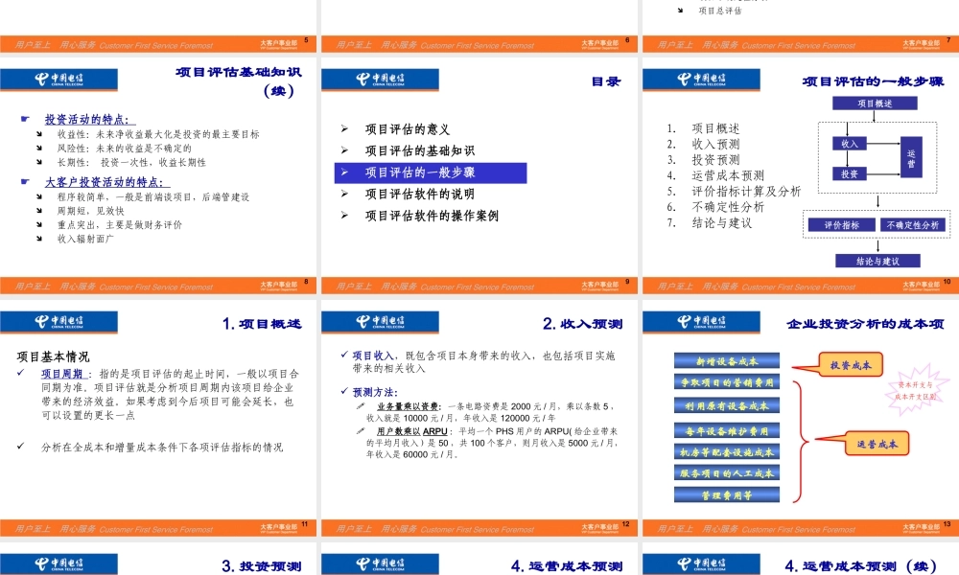Screen dimensions: 959x575
Task: Click the slide title 3.投资预测
Action: (x=262, y=566)
